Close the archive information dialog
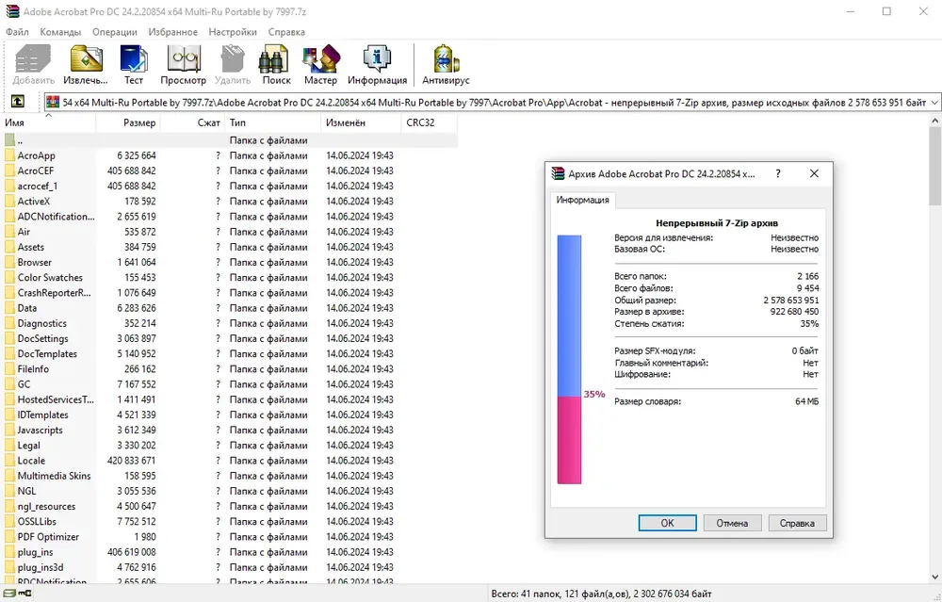The height and width of the screenshot is (602, 942). click(x=814, y=173)
